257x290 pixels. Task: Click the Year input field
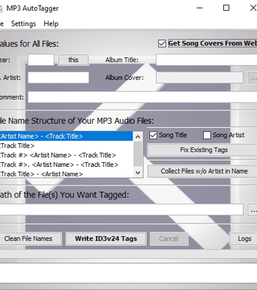click(x=41, y=60)
